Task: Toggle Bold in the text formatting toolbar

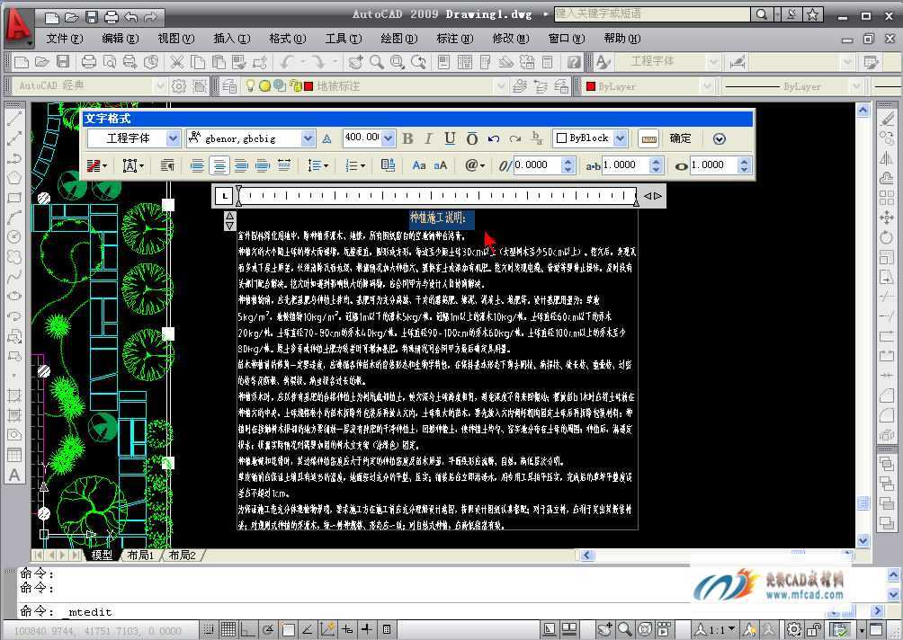Action: pyautogui.click(x=407, y=138)
